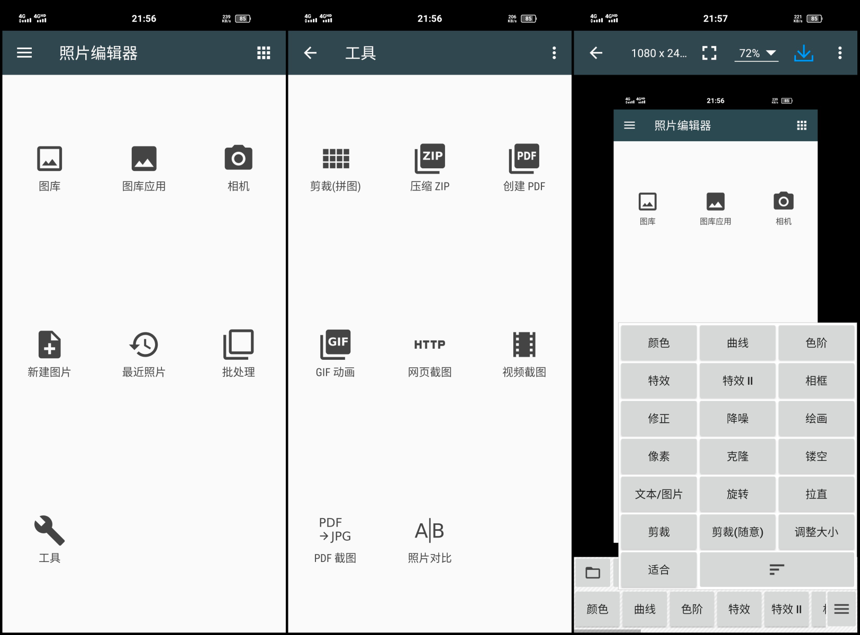The image size is (860, 635).
Task: Expand the 72% zoom dropdown
Action: click(x=757, y=53)
